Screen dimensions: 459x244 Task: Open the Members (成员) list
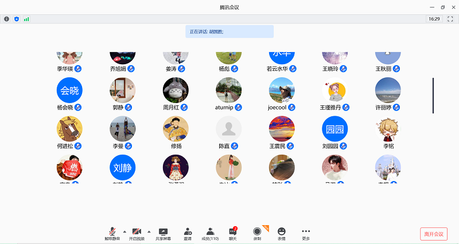(x=210, y=233)
